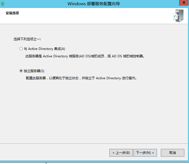
Task: Click the 安装选项 heading text
Action: [12, 13]
